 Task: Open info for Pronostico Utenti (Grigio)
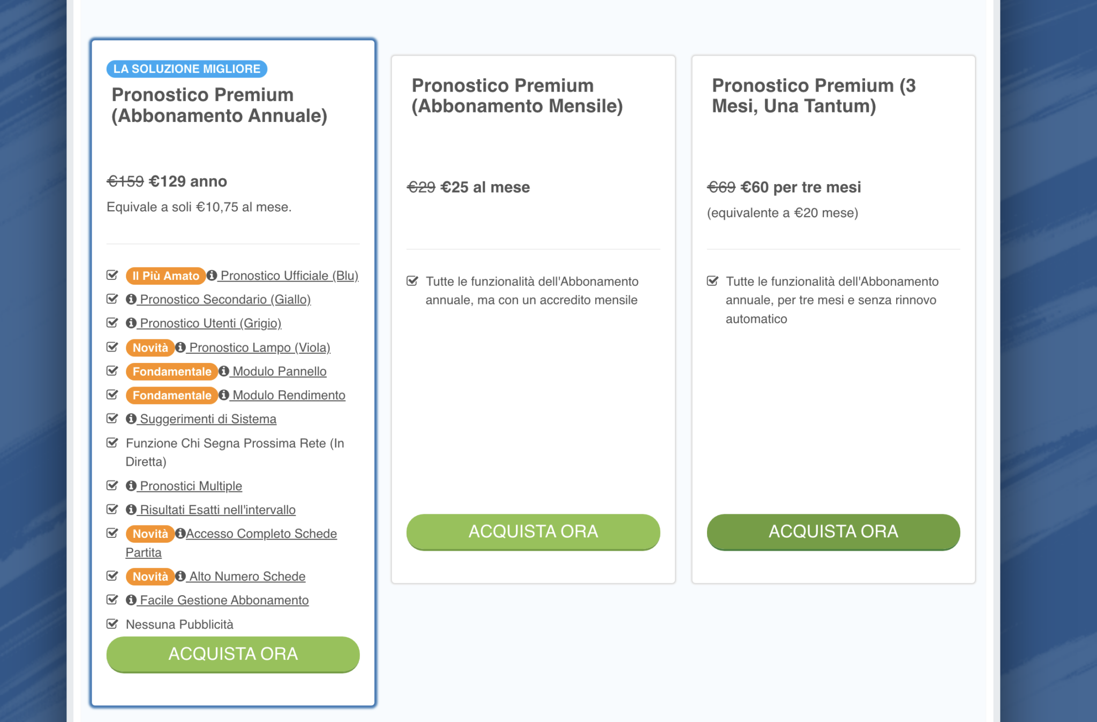pos(132,323)
